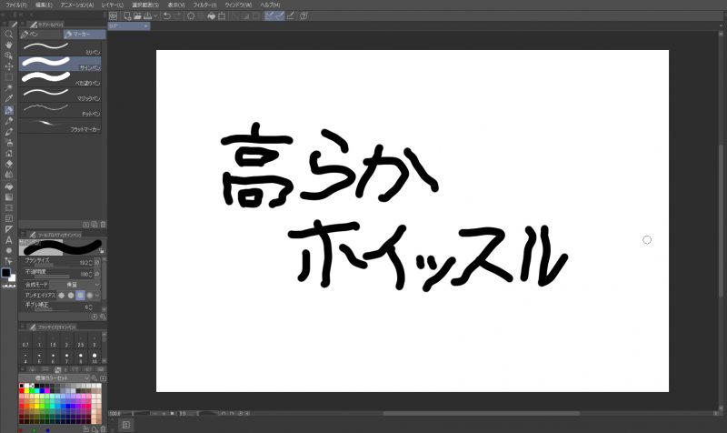Open the Layer (レイヤー) menu

(112, 5)
